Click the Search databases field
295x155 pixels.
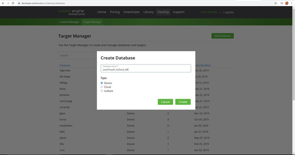pos(78,55)
